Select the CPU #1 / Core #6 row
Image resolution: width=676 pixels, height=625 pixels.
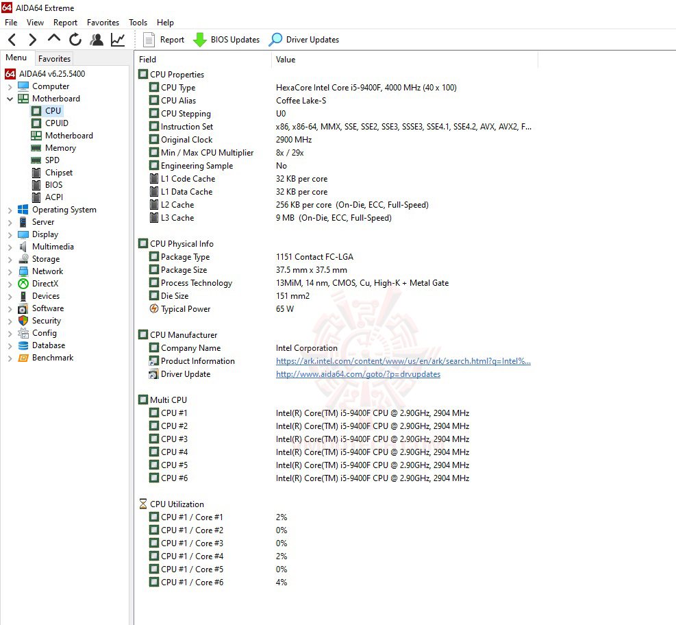336,583
